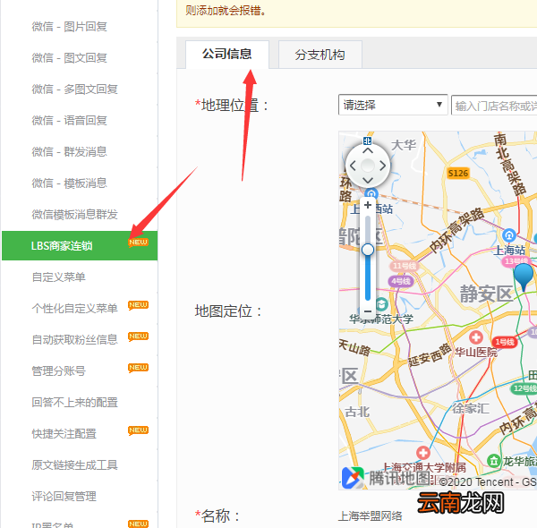Open 微信 - 图片回复 menu item
This screenshot has height=528, width=537.
tap(70, 26)
